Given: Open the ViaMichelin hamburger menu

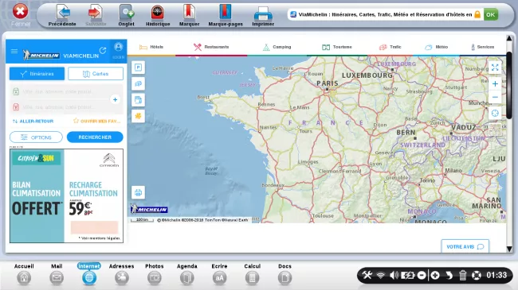Looking at the screenshot, I should [x=14, y=52].
